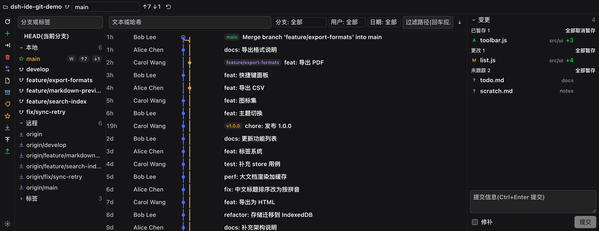The image size is (599, 231).
Task: Click the yellow v1.0.0 tag label
Action: pos(233,126)
